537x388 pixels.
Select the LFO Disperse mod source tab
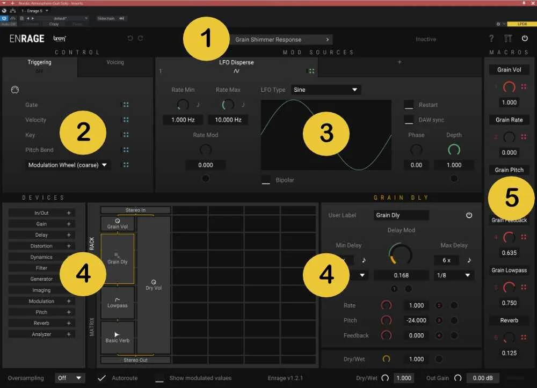click(x=236, y=67)
